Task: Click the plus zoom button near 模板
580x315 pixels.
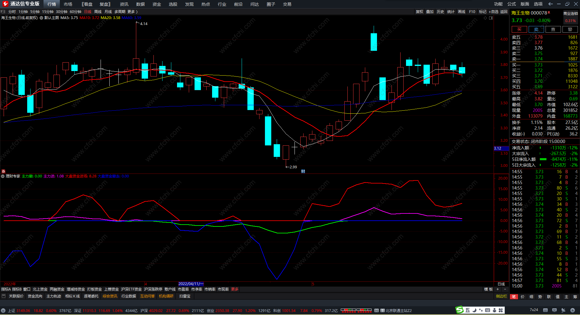Action: click(498, 289)
